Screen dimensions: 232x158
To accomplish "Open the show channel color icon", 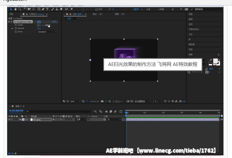I will coord(110,101).
